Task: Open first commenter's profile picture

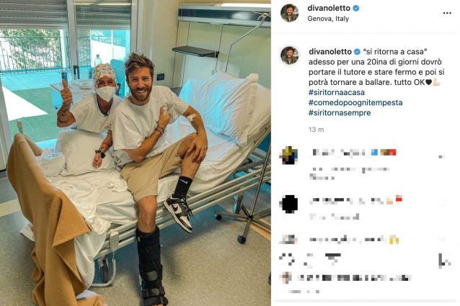Action: click(290, 156)
